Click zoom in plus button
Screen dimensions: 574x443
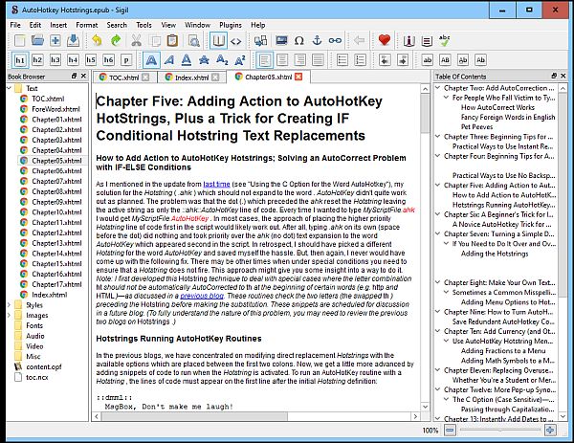[550, 430]
